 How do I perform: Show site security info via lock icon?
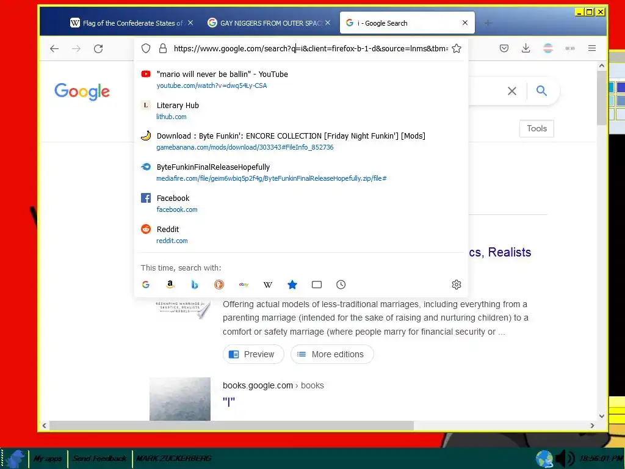pyautogui.click(x=162, y=49)
